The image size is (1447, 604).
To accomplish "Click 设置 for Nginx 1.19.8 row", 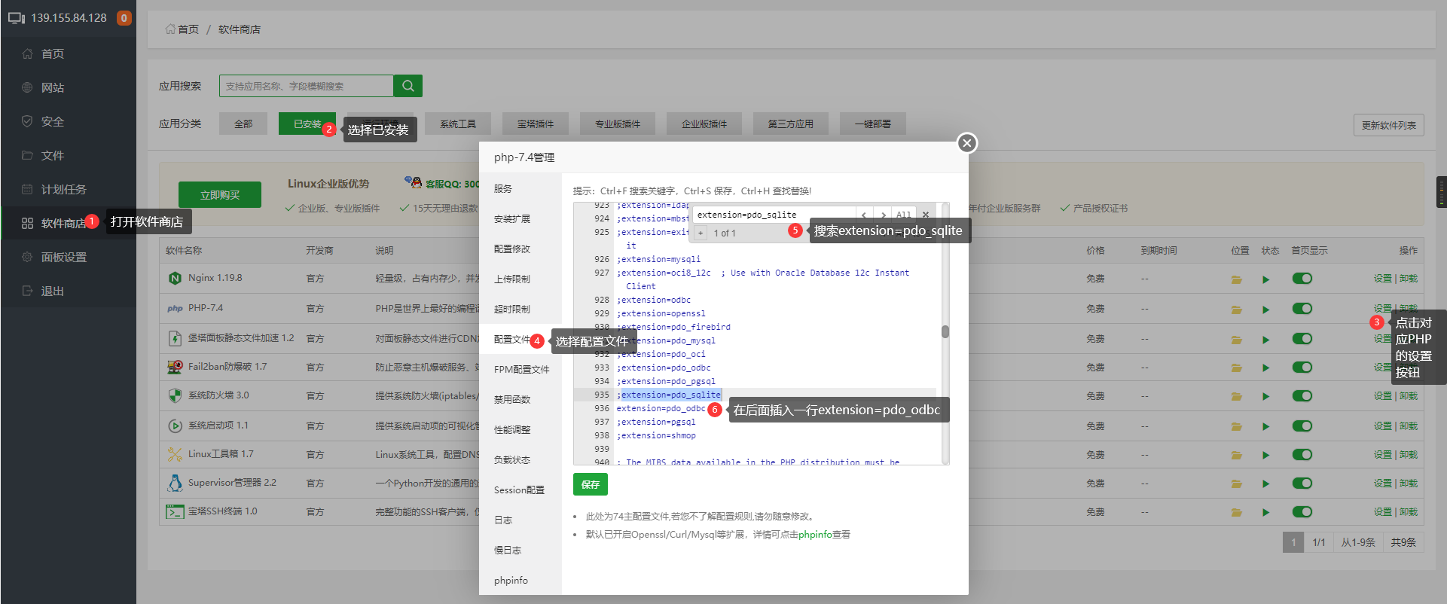I will 1383,279.
